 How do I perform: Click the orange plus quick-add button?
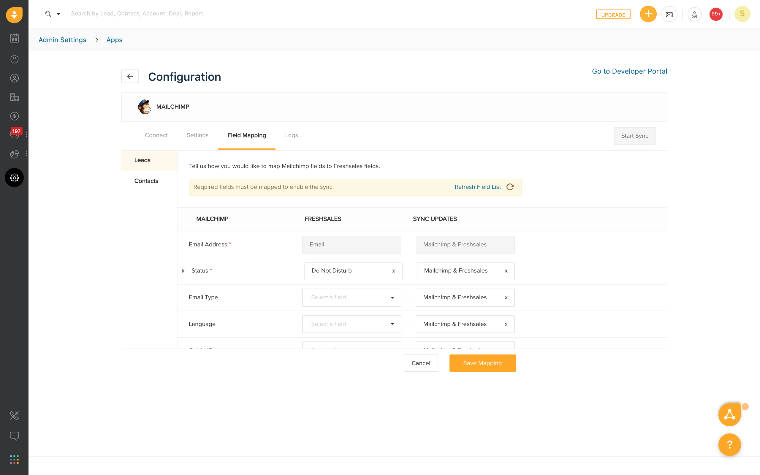click(648, 14)
